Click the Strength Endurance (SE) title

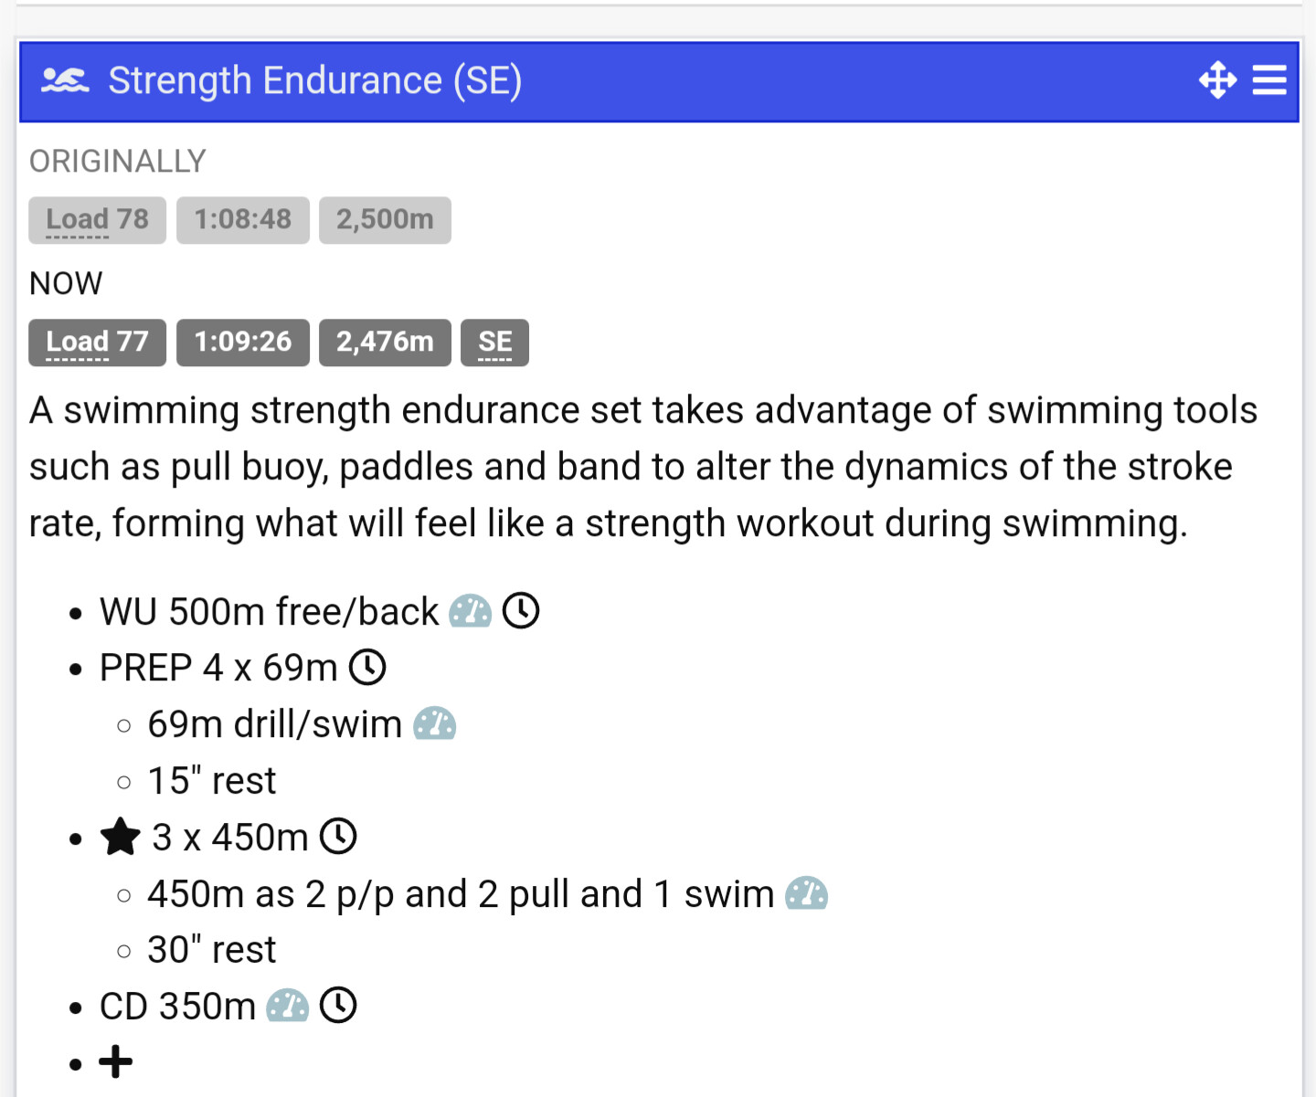[315, 80]
